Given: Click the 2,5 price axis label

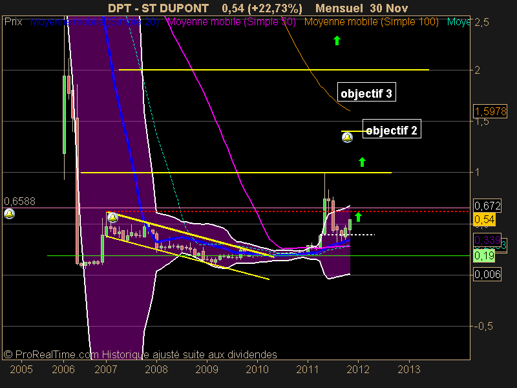Looking at the screenshot, I should pyautogui.click(x=481, y=23).
